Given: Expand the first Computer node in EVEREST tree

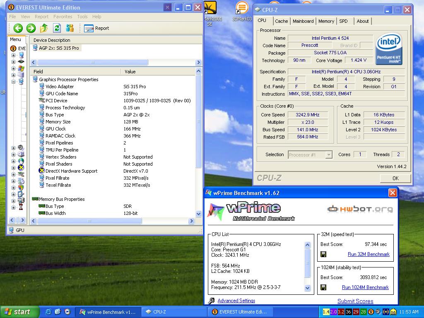Looking at the screenshot, I should pos(13,55).
